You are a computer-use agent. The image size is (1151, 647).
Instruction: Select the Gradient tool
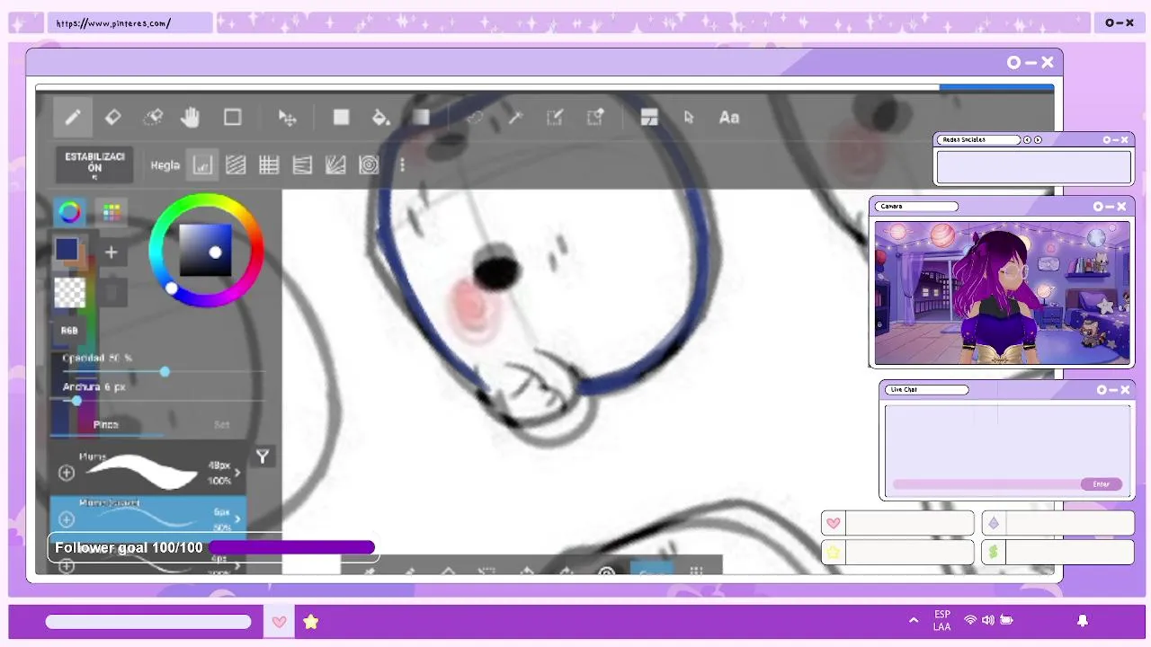click(x=421, y=117)
